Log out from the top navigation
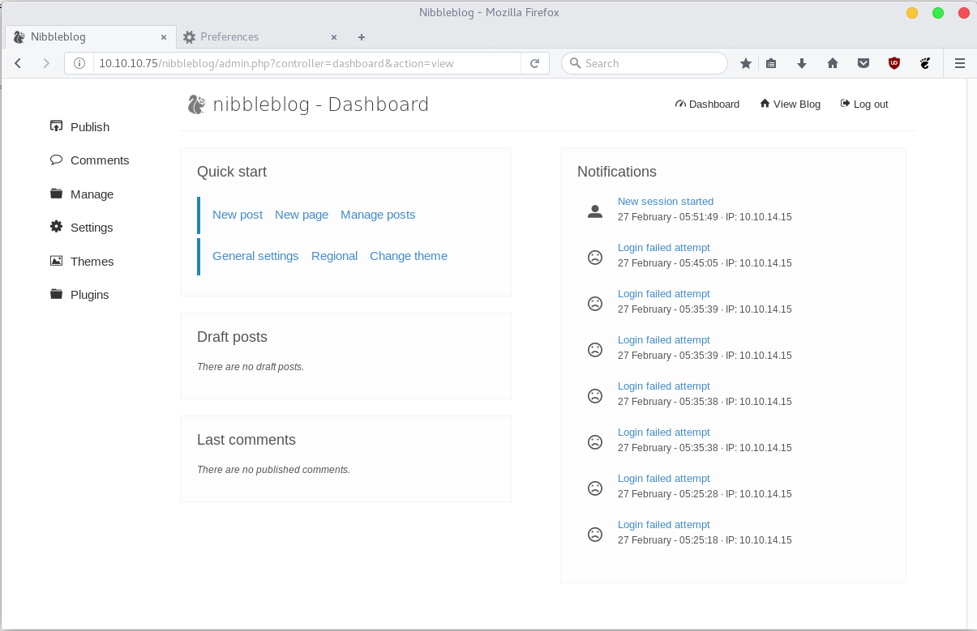This screenshot has height=631, width=977. [x=864, y=104]
